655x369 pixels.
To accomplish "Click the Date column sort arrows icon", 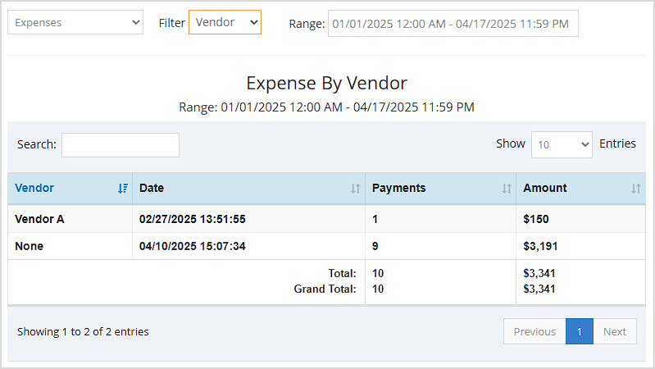I will tap(356, 189).
